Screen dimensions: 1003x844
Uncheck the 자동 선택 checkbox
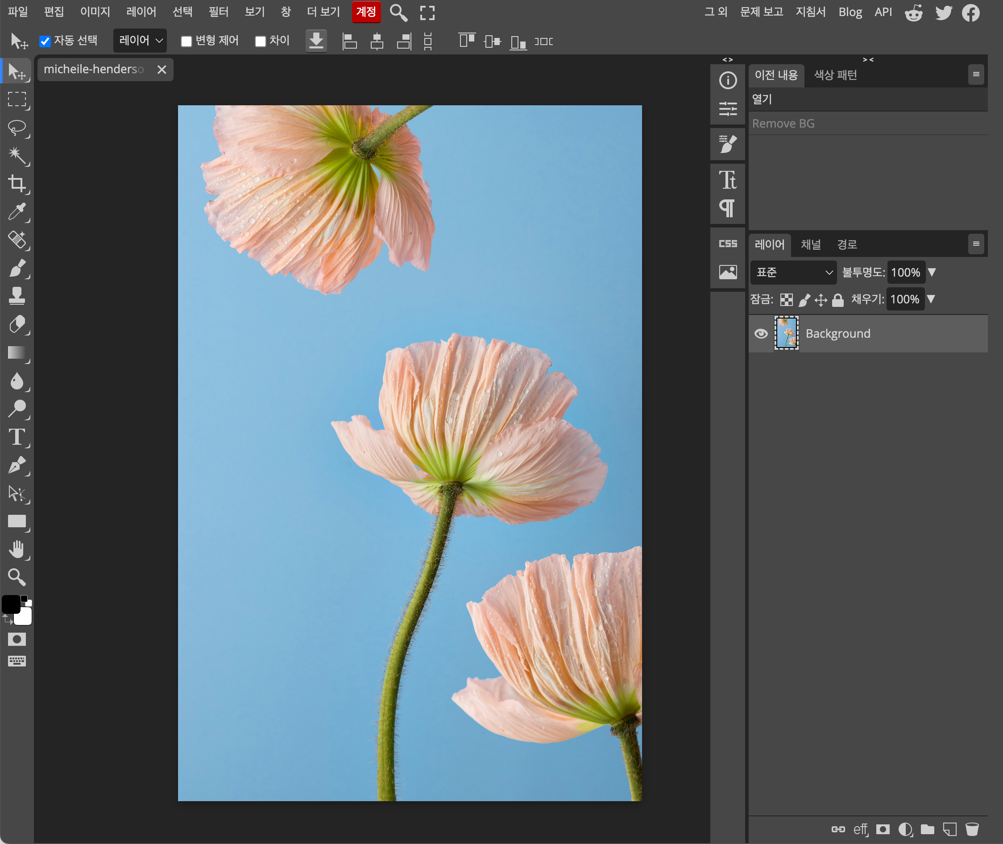point(45,41)
